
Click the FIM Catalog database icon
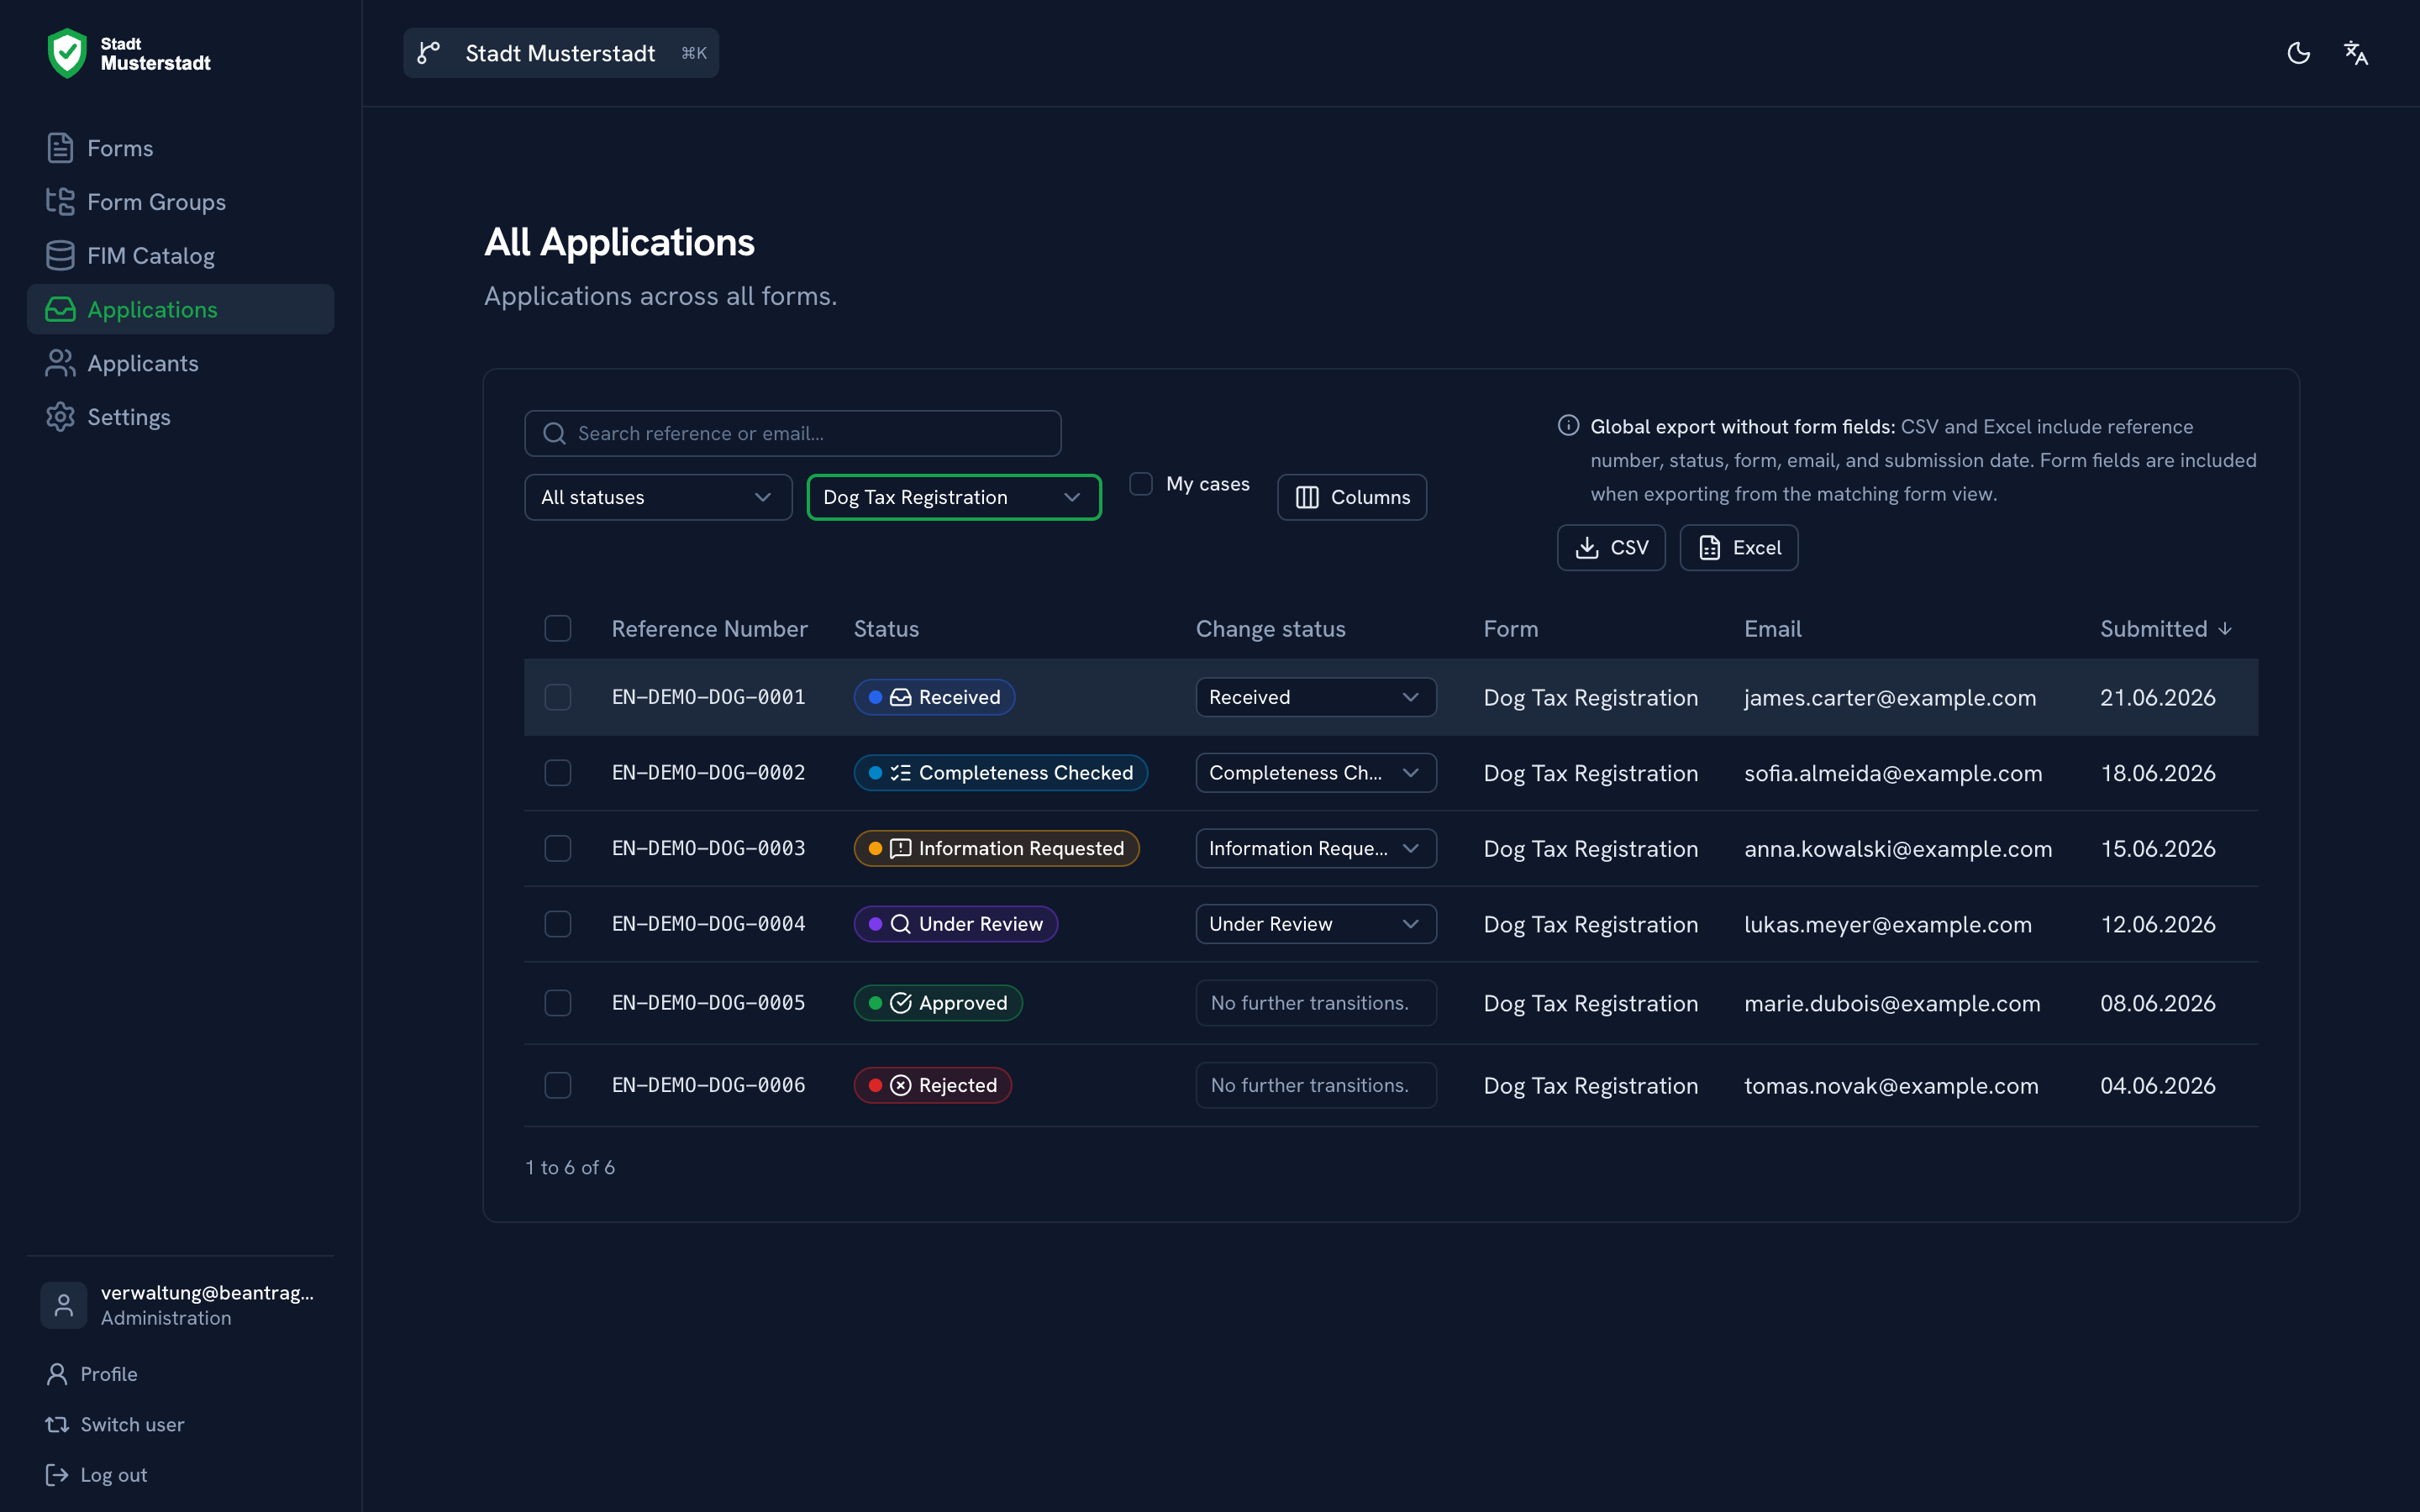click(x=60, y=256)
